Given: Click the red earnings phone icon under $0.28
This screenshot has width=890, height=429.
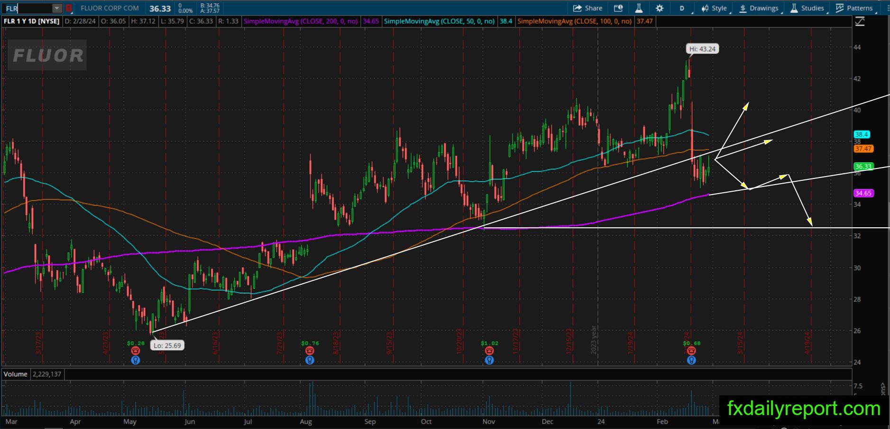Looking at the screenshot, I should click(x=135, y=351).
